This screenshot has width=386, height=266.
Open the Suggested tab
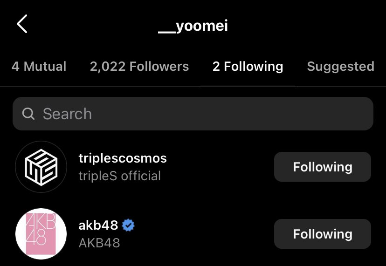(340, 67)
